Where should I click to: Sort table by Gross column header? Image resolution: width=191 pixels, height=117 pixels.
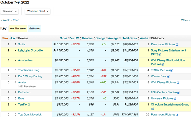click(x=63, y=38)
